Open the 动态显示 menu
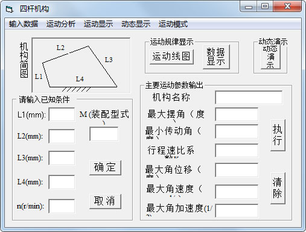This screenshot has width=306, height=232. tap(136, 24)
